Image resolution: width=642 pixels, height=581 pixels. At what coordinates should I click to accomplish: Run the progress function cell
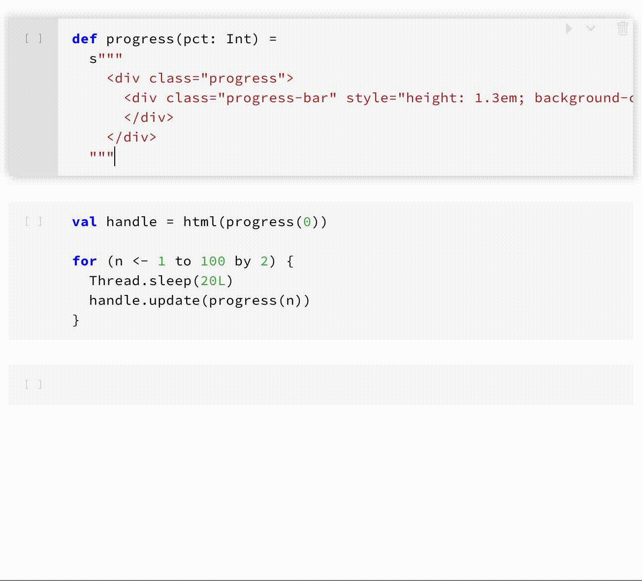pyautogui.click(x=569, y=29)
